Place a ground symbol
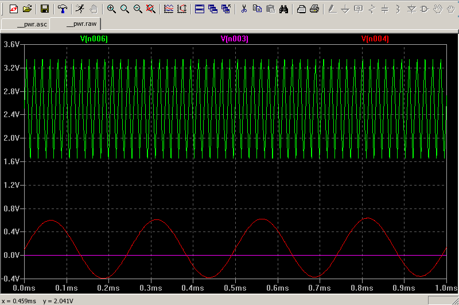Screen dimensions: 459x305 [x=345, y=9]
